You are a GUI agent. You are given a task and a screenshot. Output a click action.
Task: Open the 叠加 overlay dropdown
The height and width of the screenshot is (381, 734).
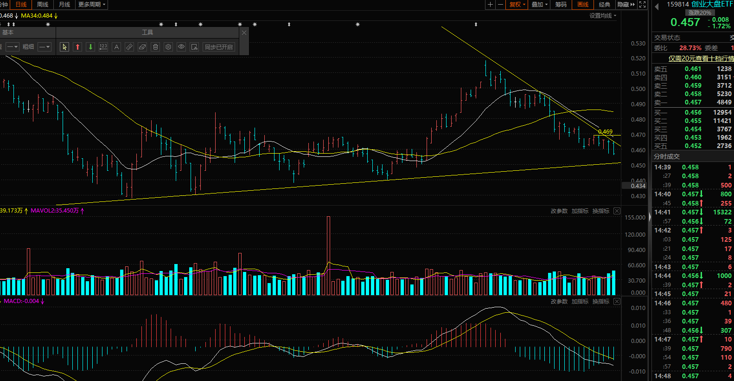point(539,5)
